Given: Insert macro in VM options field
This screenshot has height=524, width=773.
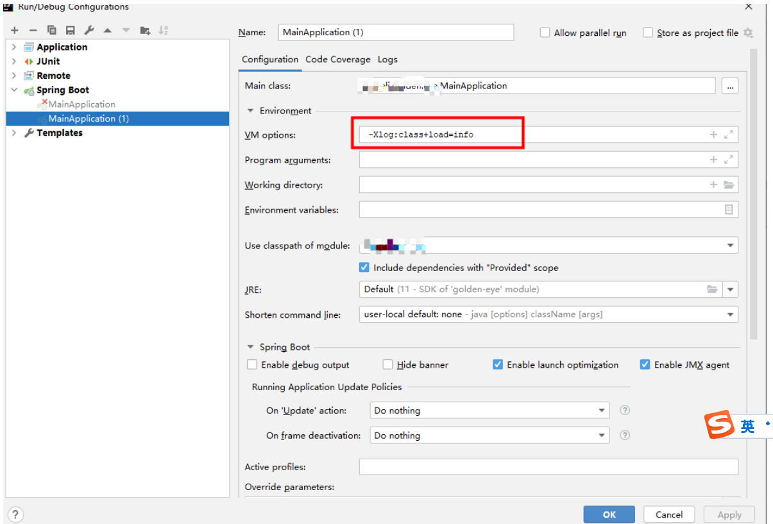Looking at the screenshot, I should point(713,135).
